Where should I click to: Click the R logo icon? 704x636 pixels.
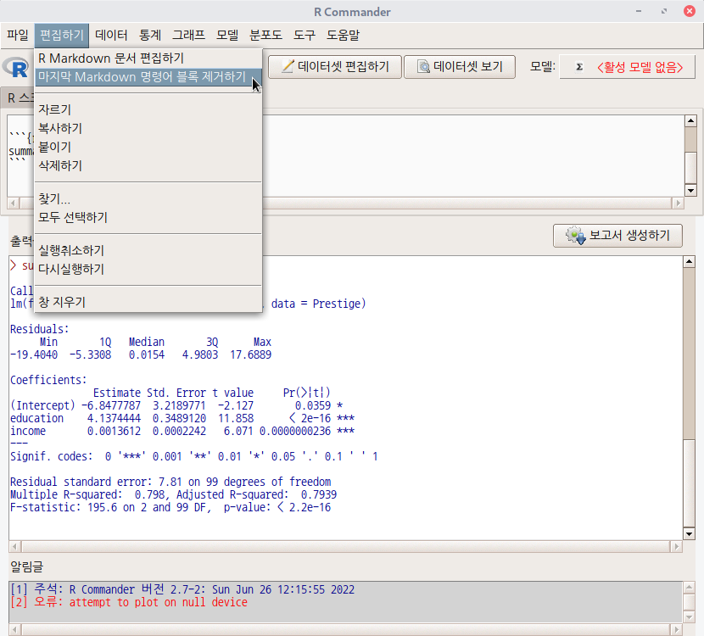point(17,68)
